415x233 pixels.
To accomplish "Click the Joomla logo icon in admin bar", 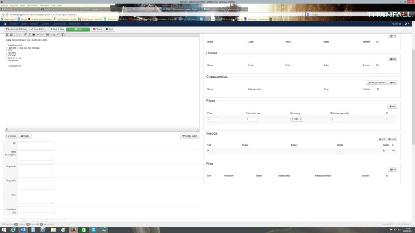I will click(x=5, y=23).
